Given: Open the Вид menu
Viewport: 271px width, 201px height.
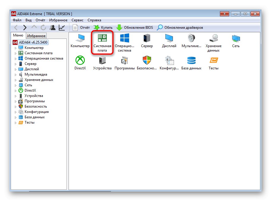Looking at the screenshot, I should 28,20.
